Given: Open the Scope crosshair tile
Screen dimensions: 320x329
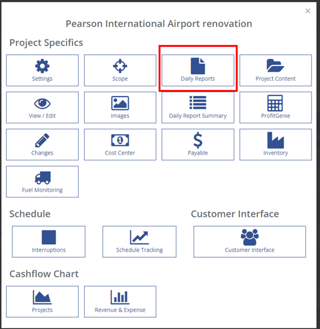Looking at the screenshot, I should (120, 70).
